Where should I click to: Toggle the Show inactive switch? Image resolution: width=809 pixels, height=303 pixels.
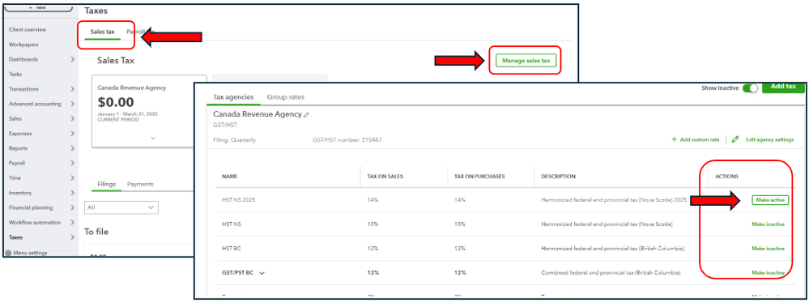coord(750,88)
